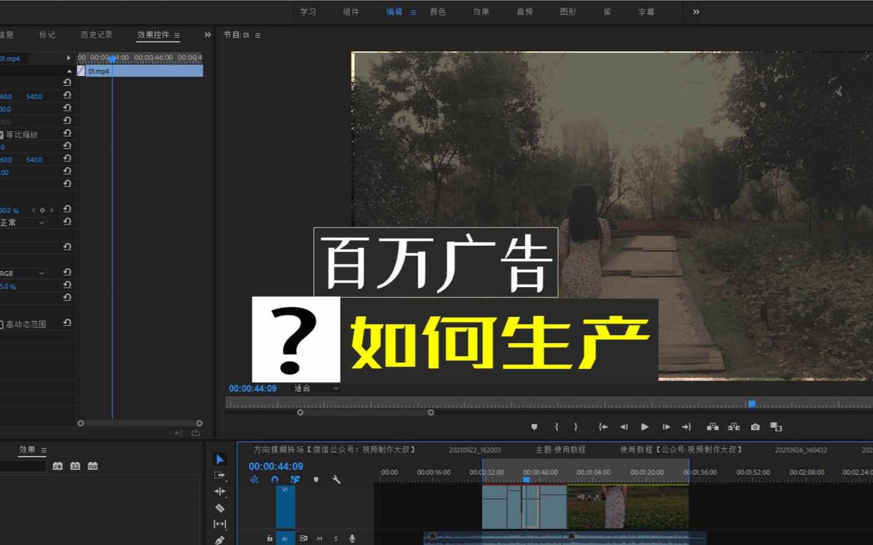
Task: Select the Razor tool in the timeline toolbar
Action: coord(220,508)
